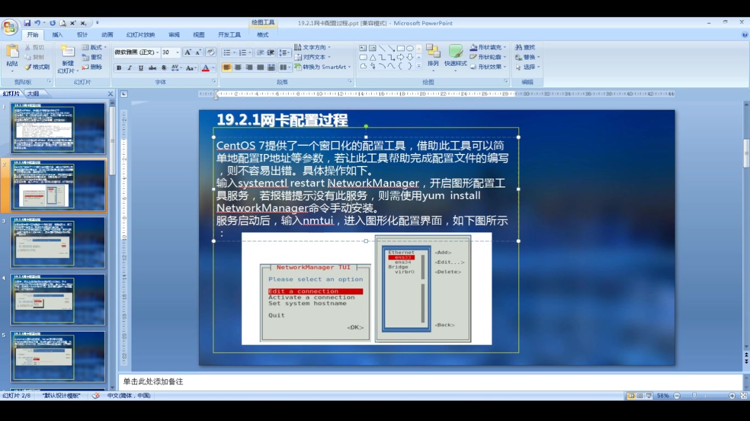Switch to Outline (大纲) pane tab

33,94
